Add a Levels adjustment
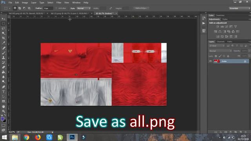The height and width of the screenshot is (141, 251). pyautogui.click(x=222, y=27)
